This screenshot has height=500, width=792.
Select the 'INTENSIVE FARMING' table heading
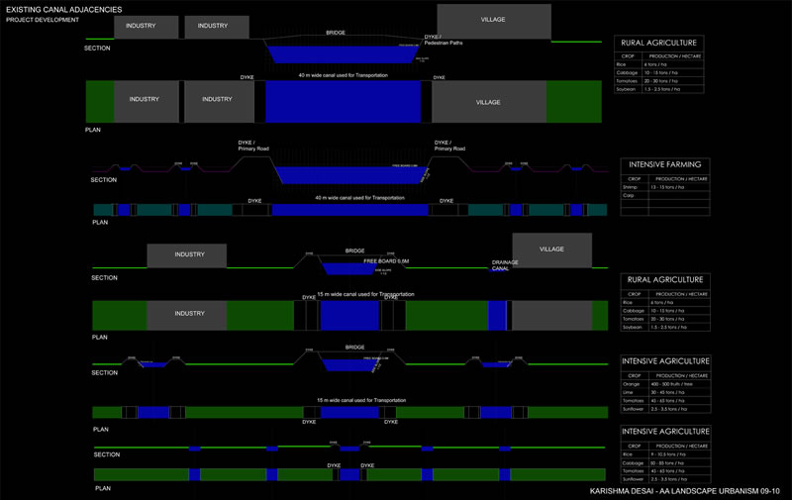664,164
